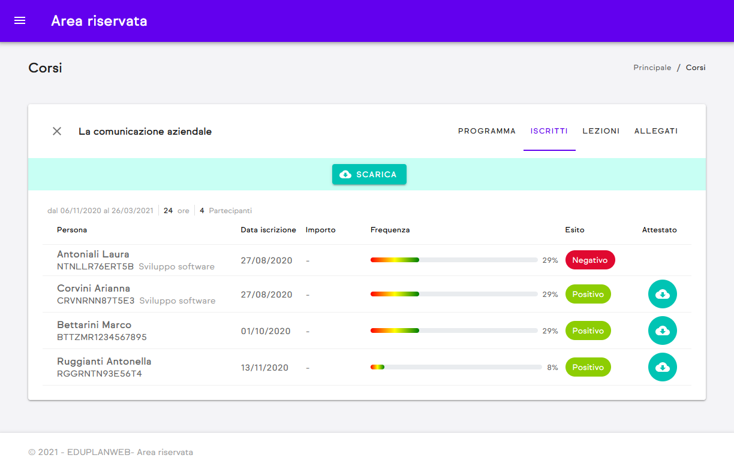
Task: Select the Antoniali Laura participant name
Action: tap(93, 254)
